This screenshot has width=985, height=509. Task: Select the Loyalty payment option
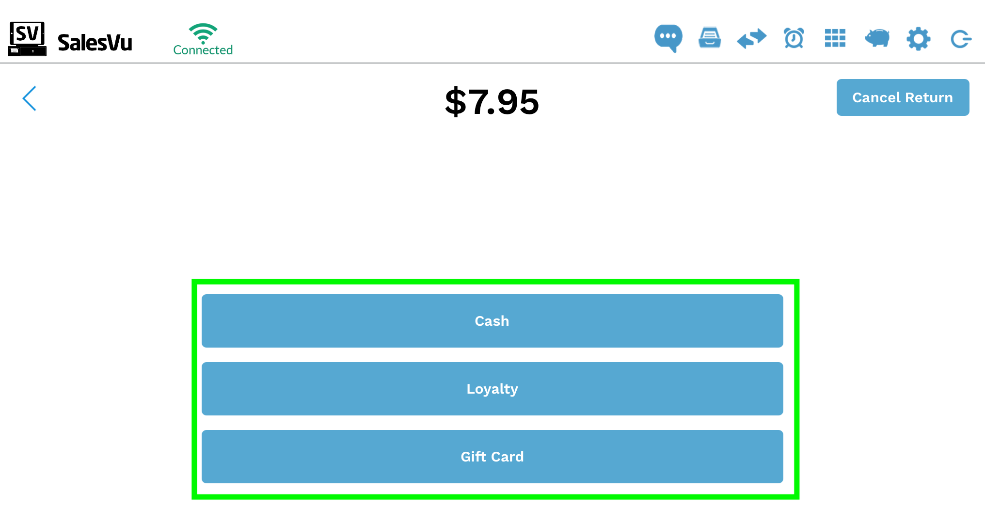[x=492, y=389]
